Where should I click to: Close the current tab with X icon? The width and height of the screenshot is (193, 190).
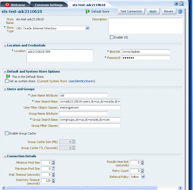tap(176, 4)
